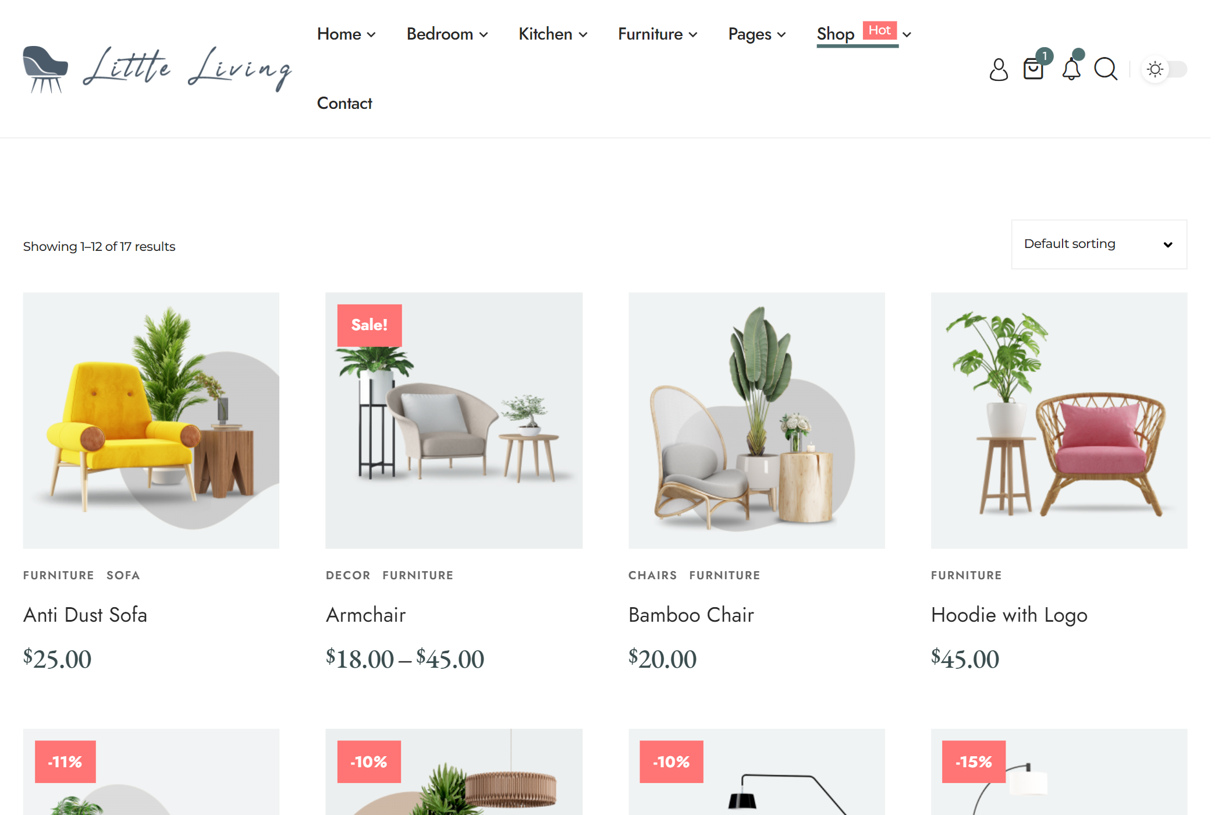Open the user account icon
1222x815 pixels.
pyautogui.click(x=999, y=69)
